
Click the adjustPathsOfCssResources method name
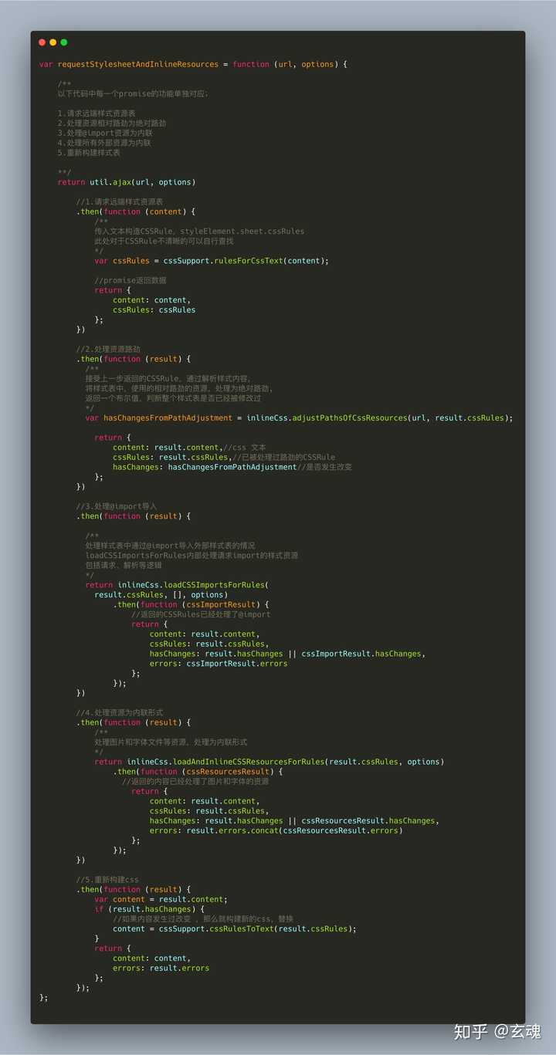tap(349, 418)
